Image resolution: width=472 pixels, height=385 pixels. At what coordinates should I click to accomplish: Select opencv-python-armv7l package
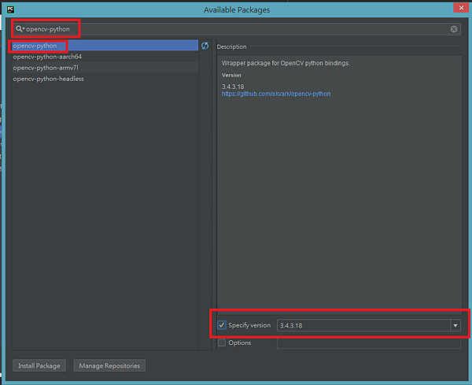click(x=105, y=68)
